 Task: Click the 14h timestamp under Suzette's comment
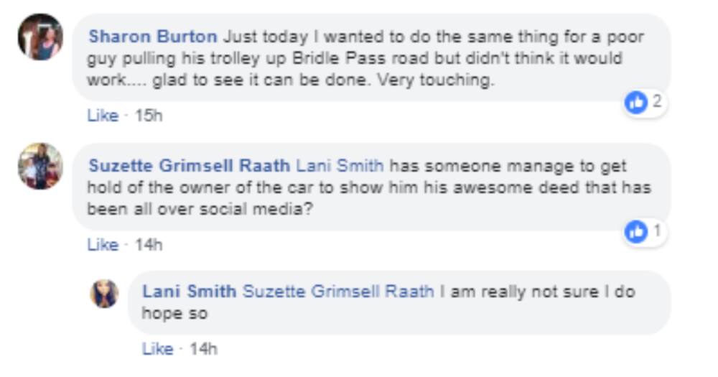coord(149,245)
